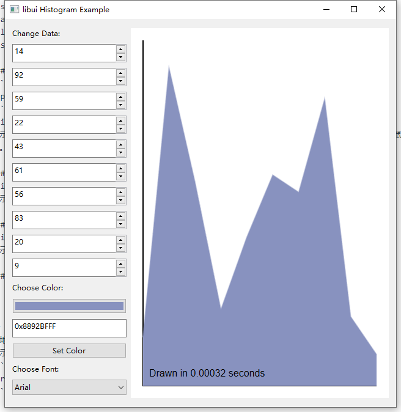The image size is (401, 412).
Task: Increase the spinbox value showing 14
Action: (121, 49)
